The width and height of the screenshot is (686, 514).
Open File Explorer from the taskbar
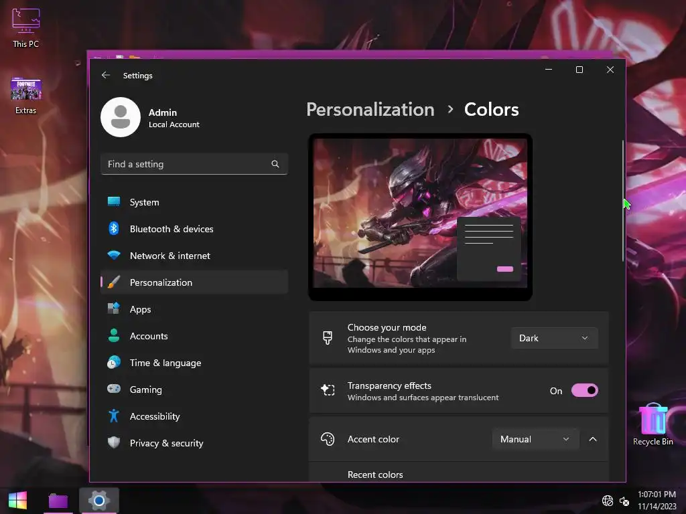(58, 501)
